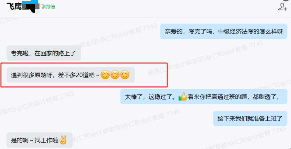Click the red highlight rectangle's right empty area
The height and width of the screenshot is (149, 291).
151,75
